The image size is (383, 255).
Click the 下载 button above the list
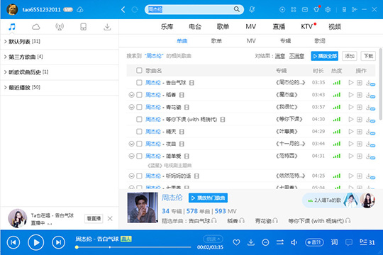[x=368, y=56]
